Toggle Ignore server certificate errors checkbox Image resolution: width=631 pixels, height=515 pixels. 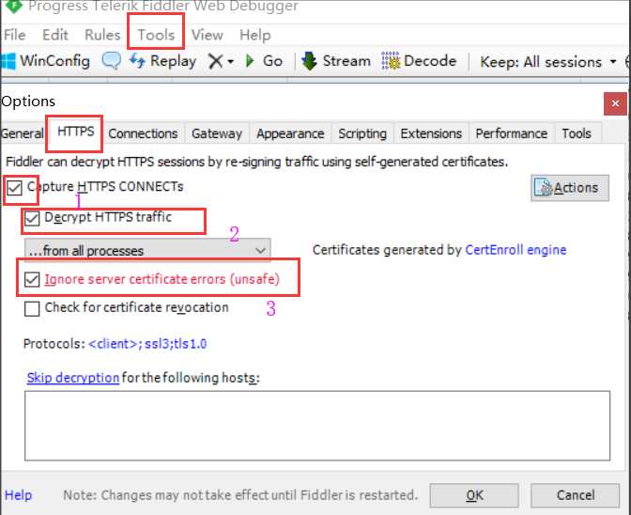click(x=32, y=279)
